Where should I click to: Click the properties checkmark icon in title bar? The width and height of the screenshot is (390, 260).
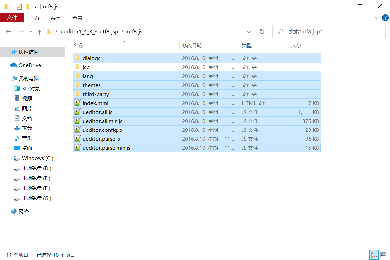(19, 6)
